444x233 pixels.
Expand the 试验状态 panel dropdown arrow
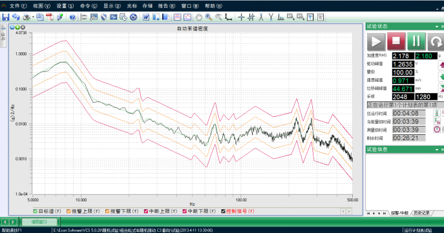437,26
